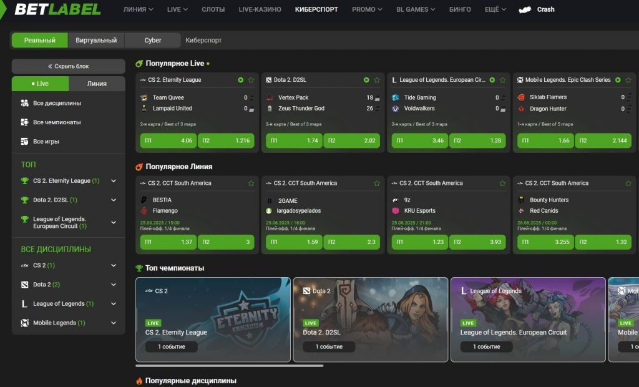Favorite the CS 2 Eternity League live card star

point(251,80)
